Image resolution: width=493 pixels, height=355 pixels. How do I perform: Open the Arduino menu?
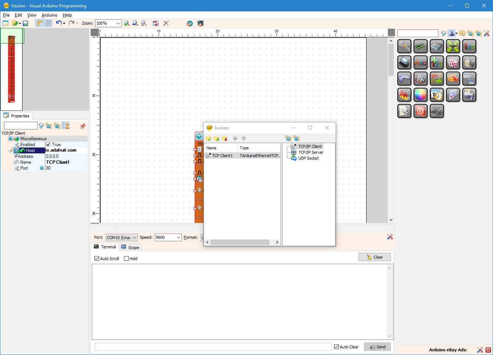(x=49, y=15)
